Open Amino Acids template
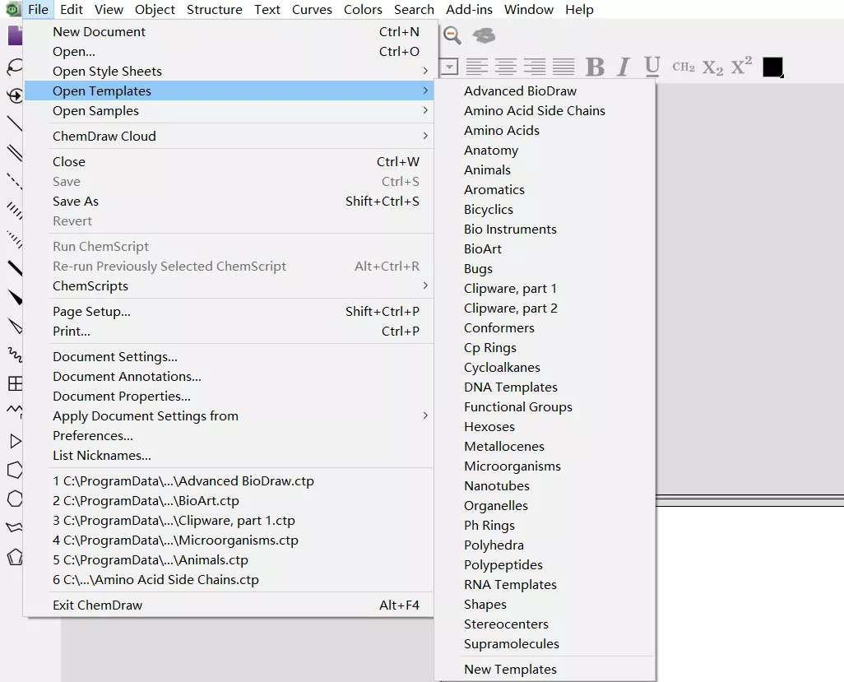Viewport: 844px width, 682px height. 545,130
